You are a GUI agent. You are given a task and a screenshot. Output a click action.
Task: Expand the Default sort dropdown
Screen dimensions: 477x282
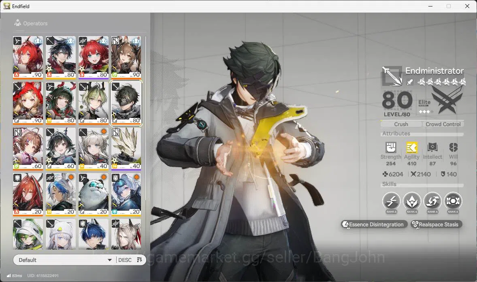pos(65,260)
